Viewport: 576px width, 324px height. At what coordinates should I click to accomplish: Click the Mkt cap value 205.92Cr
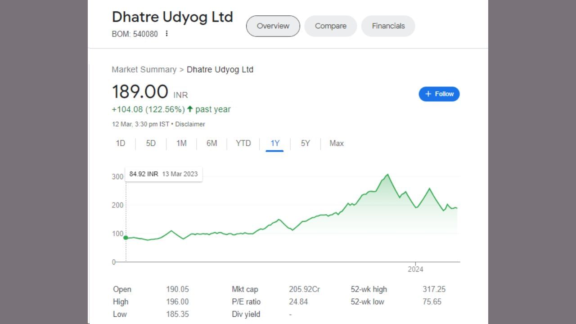304,289
